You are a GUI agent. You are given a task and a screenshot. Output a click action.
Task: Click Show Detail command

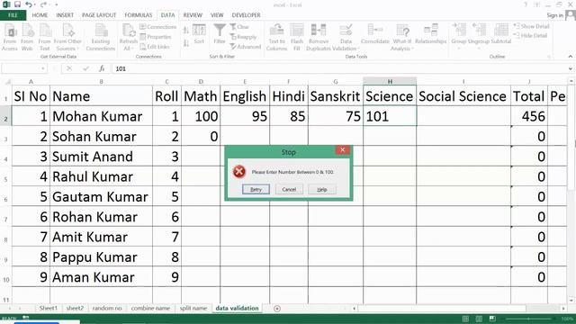pyautogui.click(x=532, y=26)
